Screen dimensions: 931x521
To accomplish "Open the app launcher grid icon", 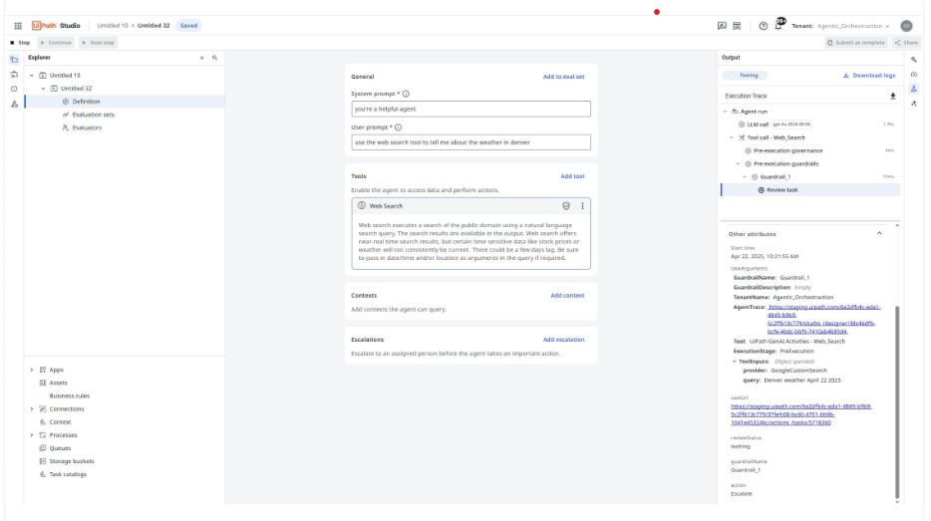I will 17,25.
